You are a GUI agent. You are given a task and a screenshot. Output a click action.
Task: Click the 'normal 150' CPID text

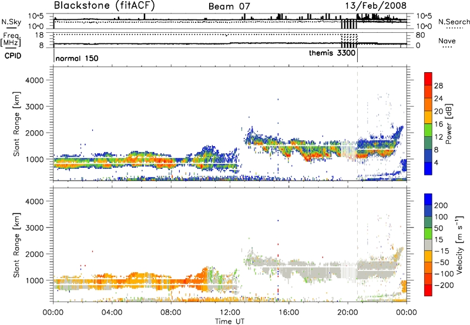pos(77,58)
